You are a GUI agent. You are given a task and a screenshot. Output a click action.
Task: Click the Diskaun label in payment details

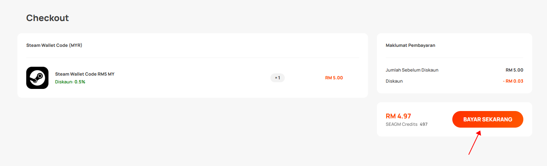coord(394,81)
